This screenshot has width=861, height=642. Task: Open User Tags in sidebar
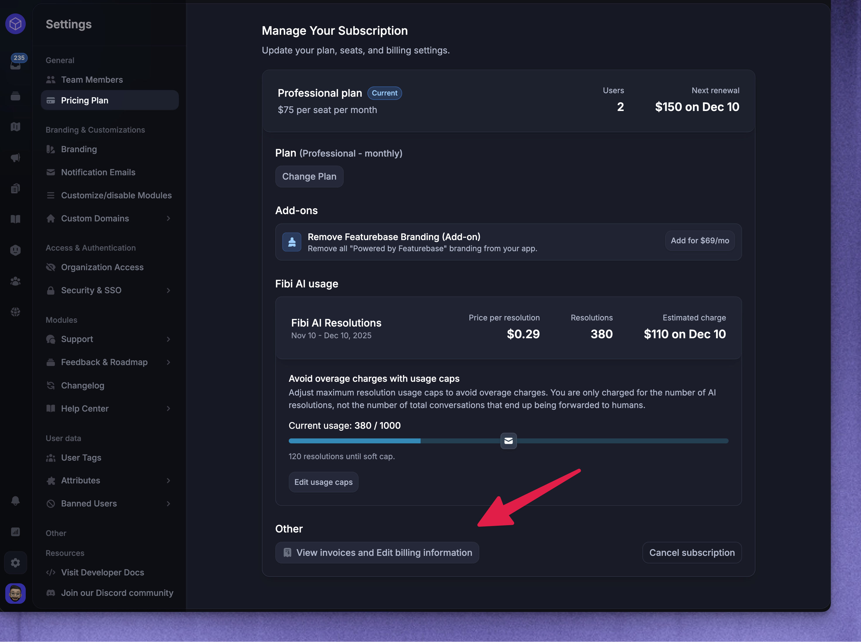point(110,458)
